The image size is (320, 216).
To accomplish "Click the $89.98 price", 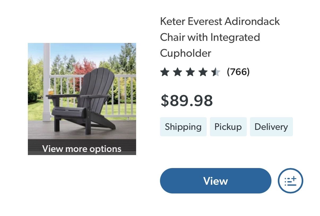I will coord(187,101).
